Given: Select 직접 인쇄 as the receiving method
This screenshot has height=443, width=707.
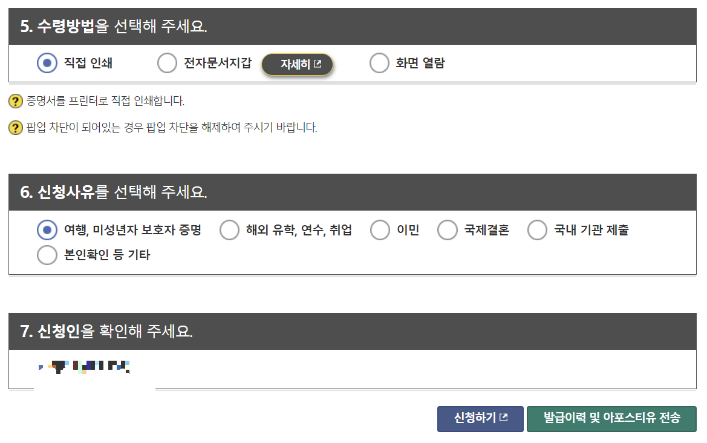Looking at the screenshot, I should pyautogui.click(x=48, y=62).
